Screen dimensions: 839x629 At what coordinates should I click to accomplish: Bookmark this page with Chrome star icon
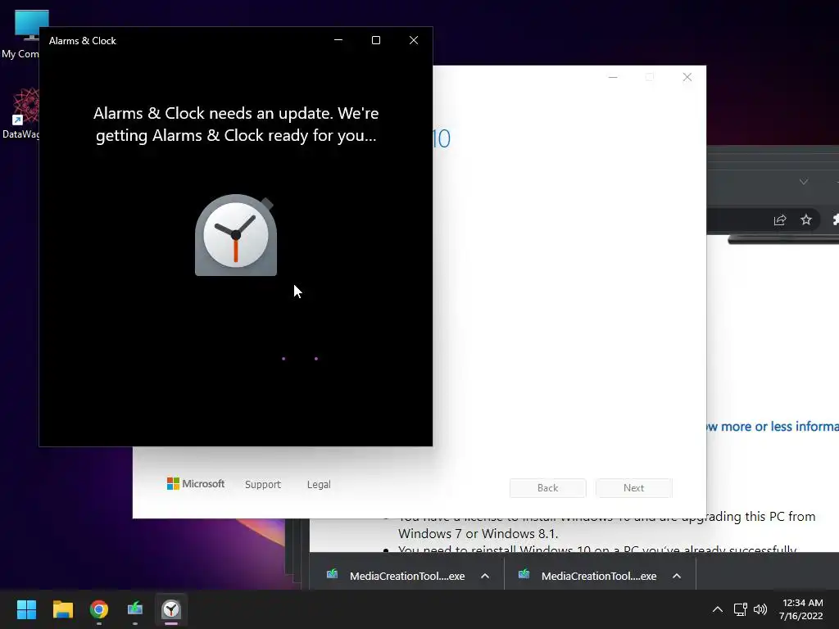pos(806,219)
